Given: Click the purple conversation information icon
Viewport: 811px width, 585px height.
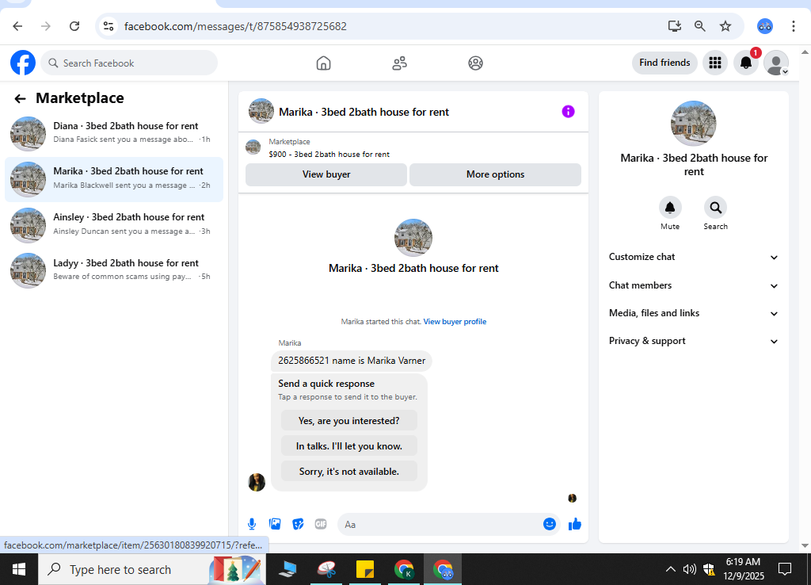Looking at the screenshot, I should (568, 111).
